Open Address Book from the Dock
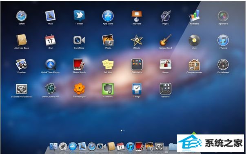The width and height of the screenshot is (246, 154). click(111, 146)
